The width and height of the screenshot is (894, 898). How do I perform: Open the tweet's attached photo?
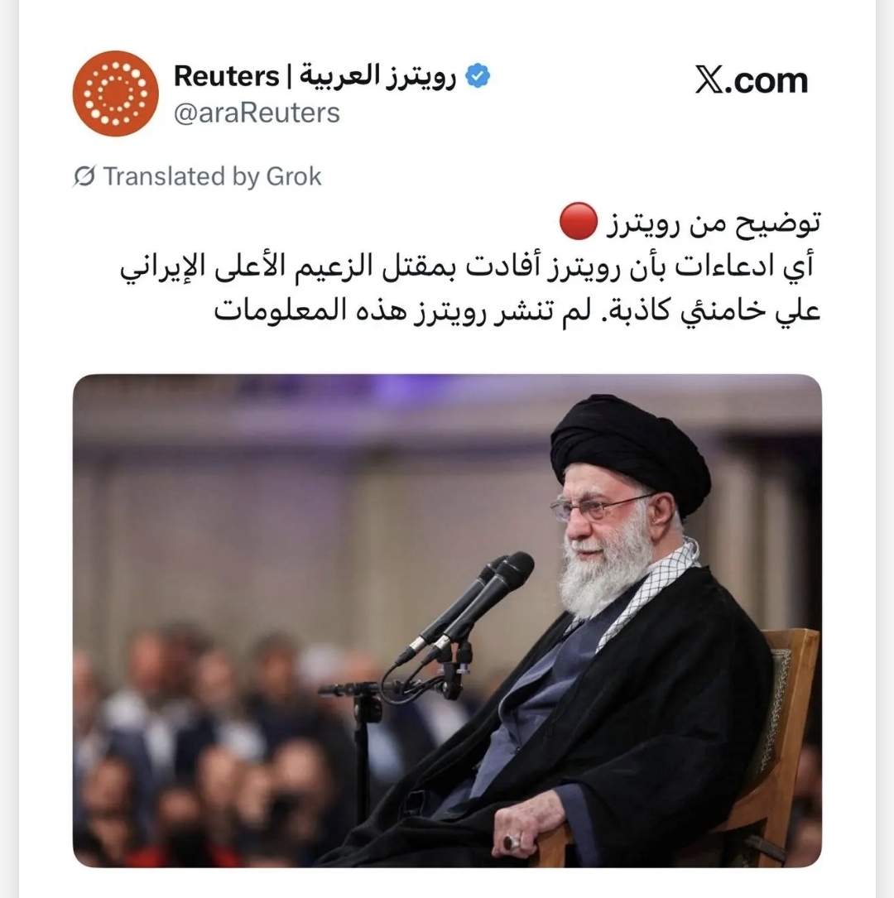[447, 621]
